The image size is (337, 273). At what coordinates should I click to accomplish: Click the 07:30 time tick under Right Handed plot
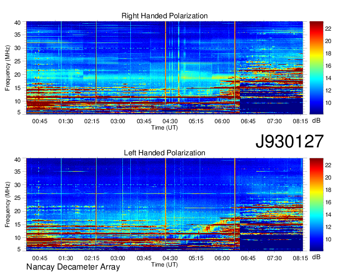(274, 121)
